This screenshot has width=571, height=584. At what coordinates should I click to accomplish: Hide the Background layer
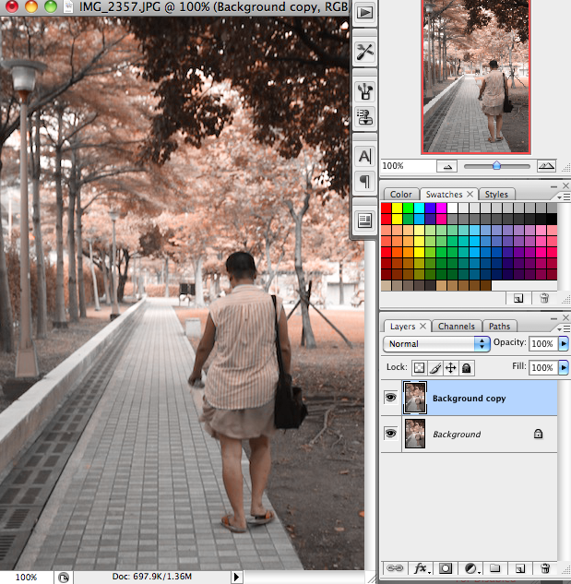(x=390, y=434)
